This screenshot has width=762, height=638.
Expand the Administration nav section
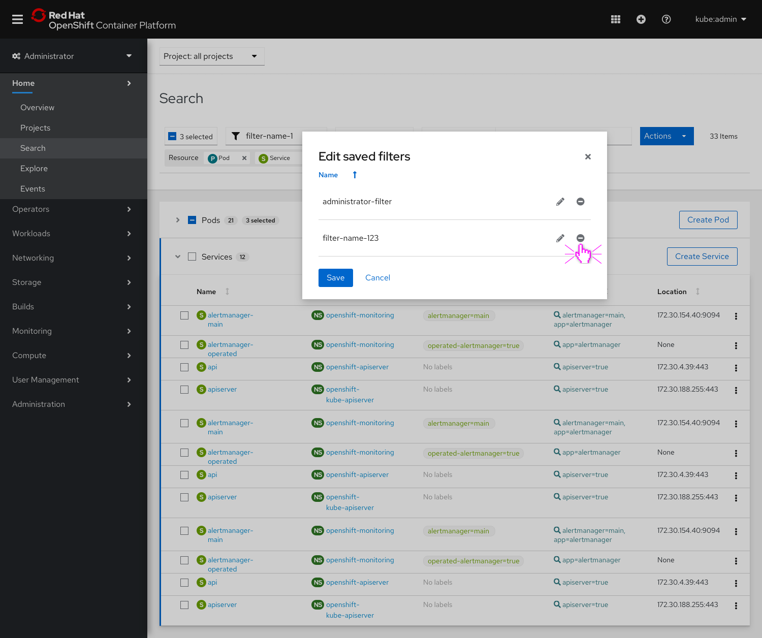(73, 404)
